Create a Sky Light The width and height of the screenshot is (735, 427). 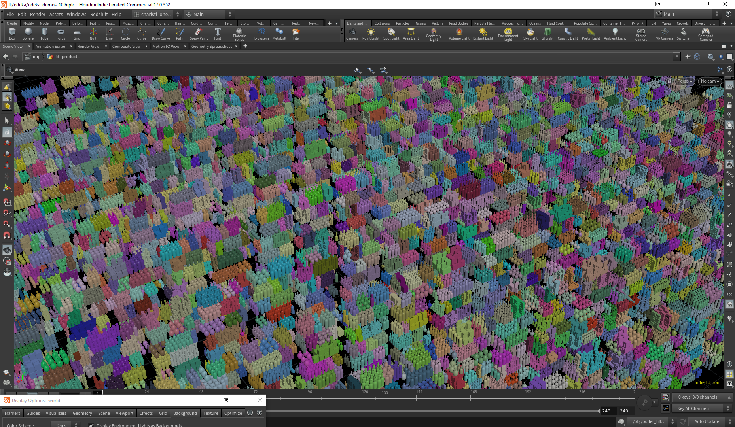[x=530, y=34]
